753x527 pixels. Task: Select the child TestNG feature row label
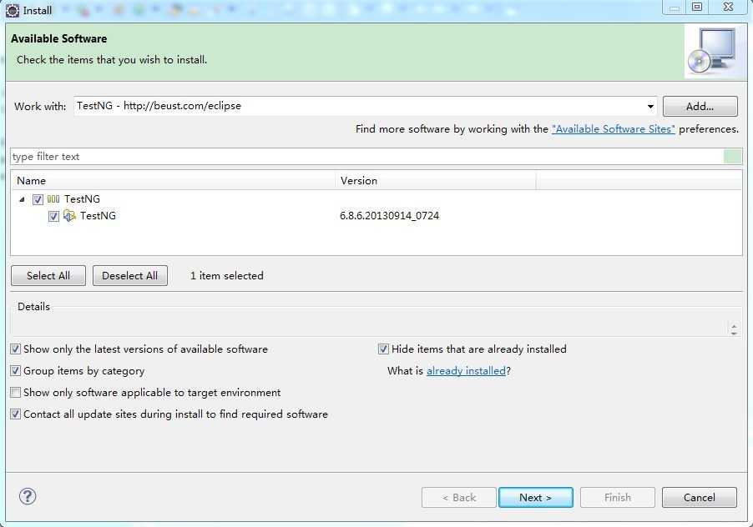(x=98, y=216)
